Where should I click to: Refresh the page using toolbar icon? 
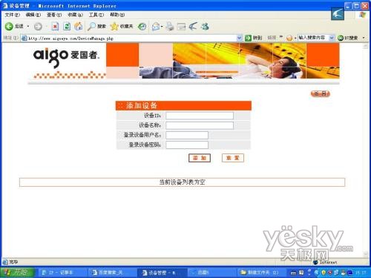67,27
